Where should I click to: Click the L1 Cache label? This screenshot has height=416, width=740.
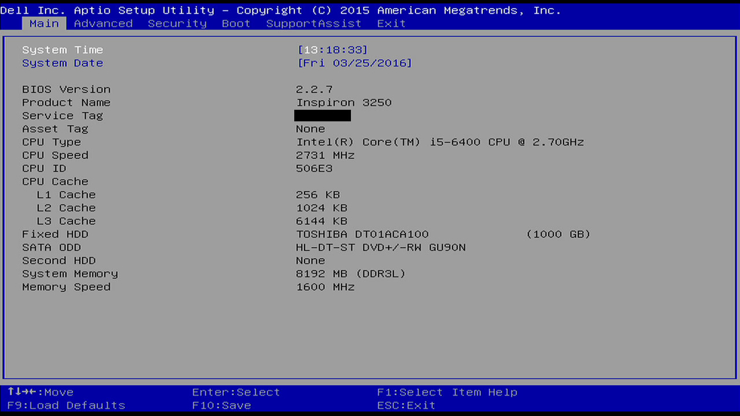[66, 195]
